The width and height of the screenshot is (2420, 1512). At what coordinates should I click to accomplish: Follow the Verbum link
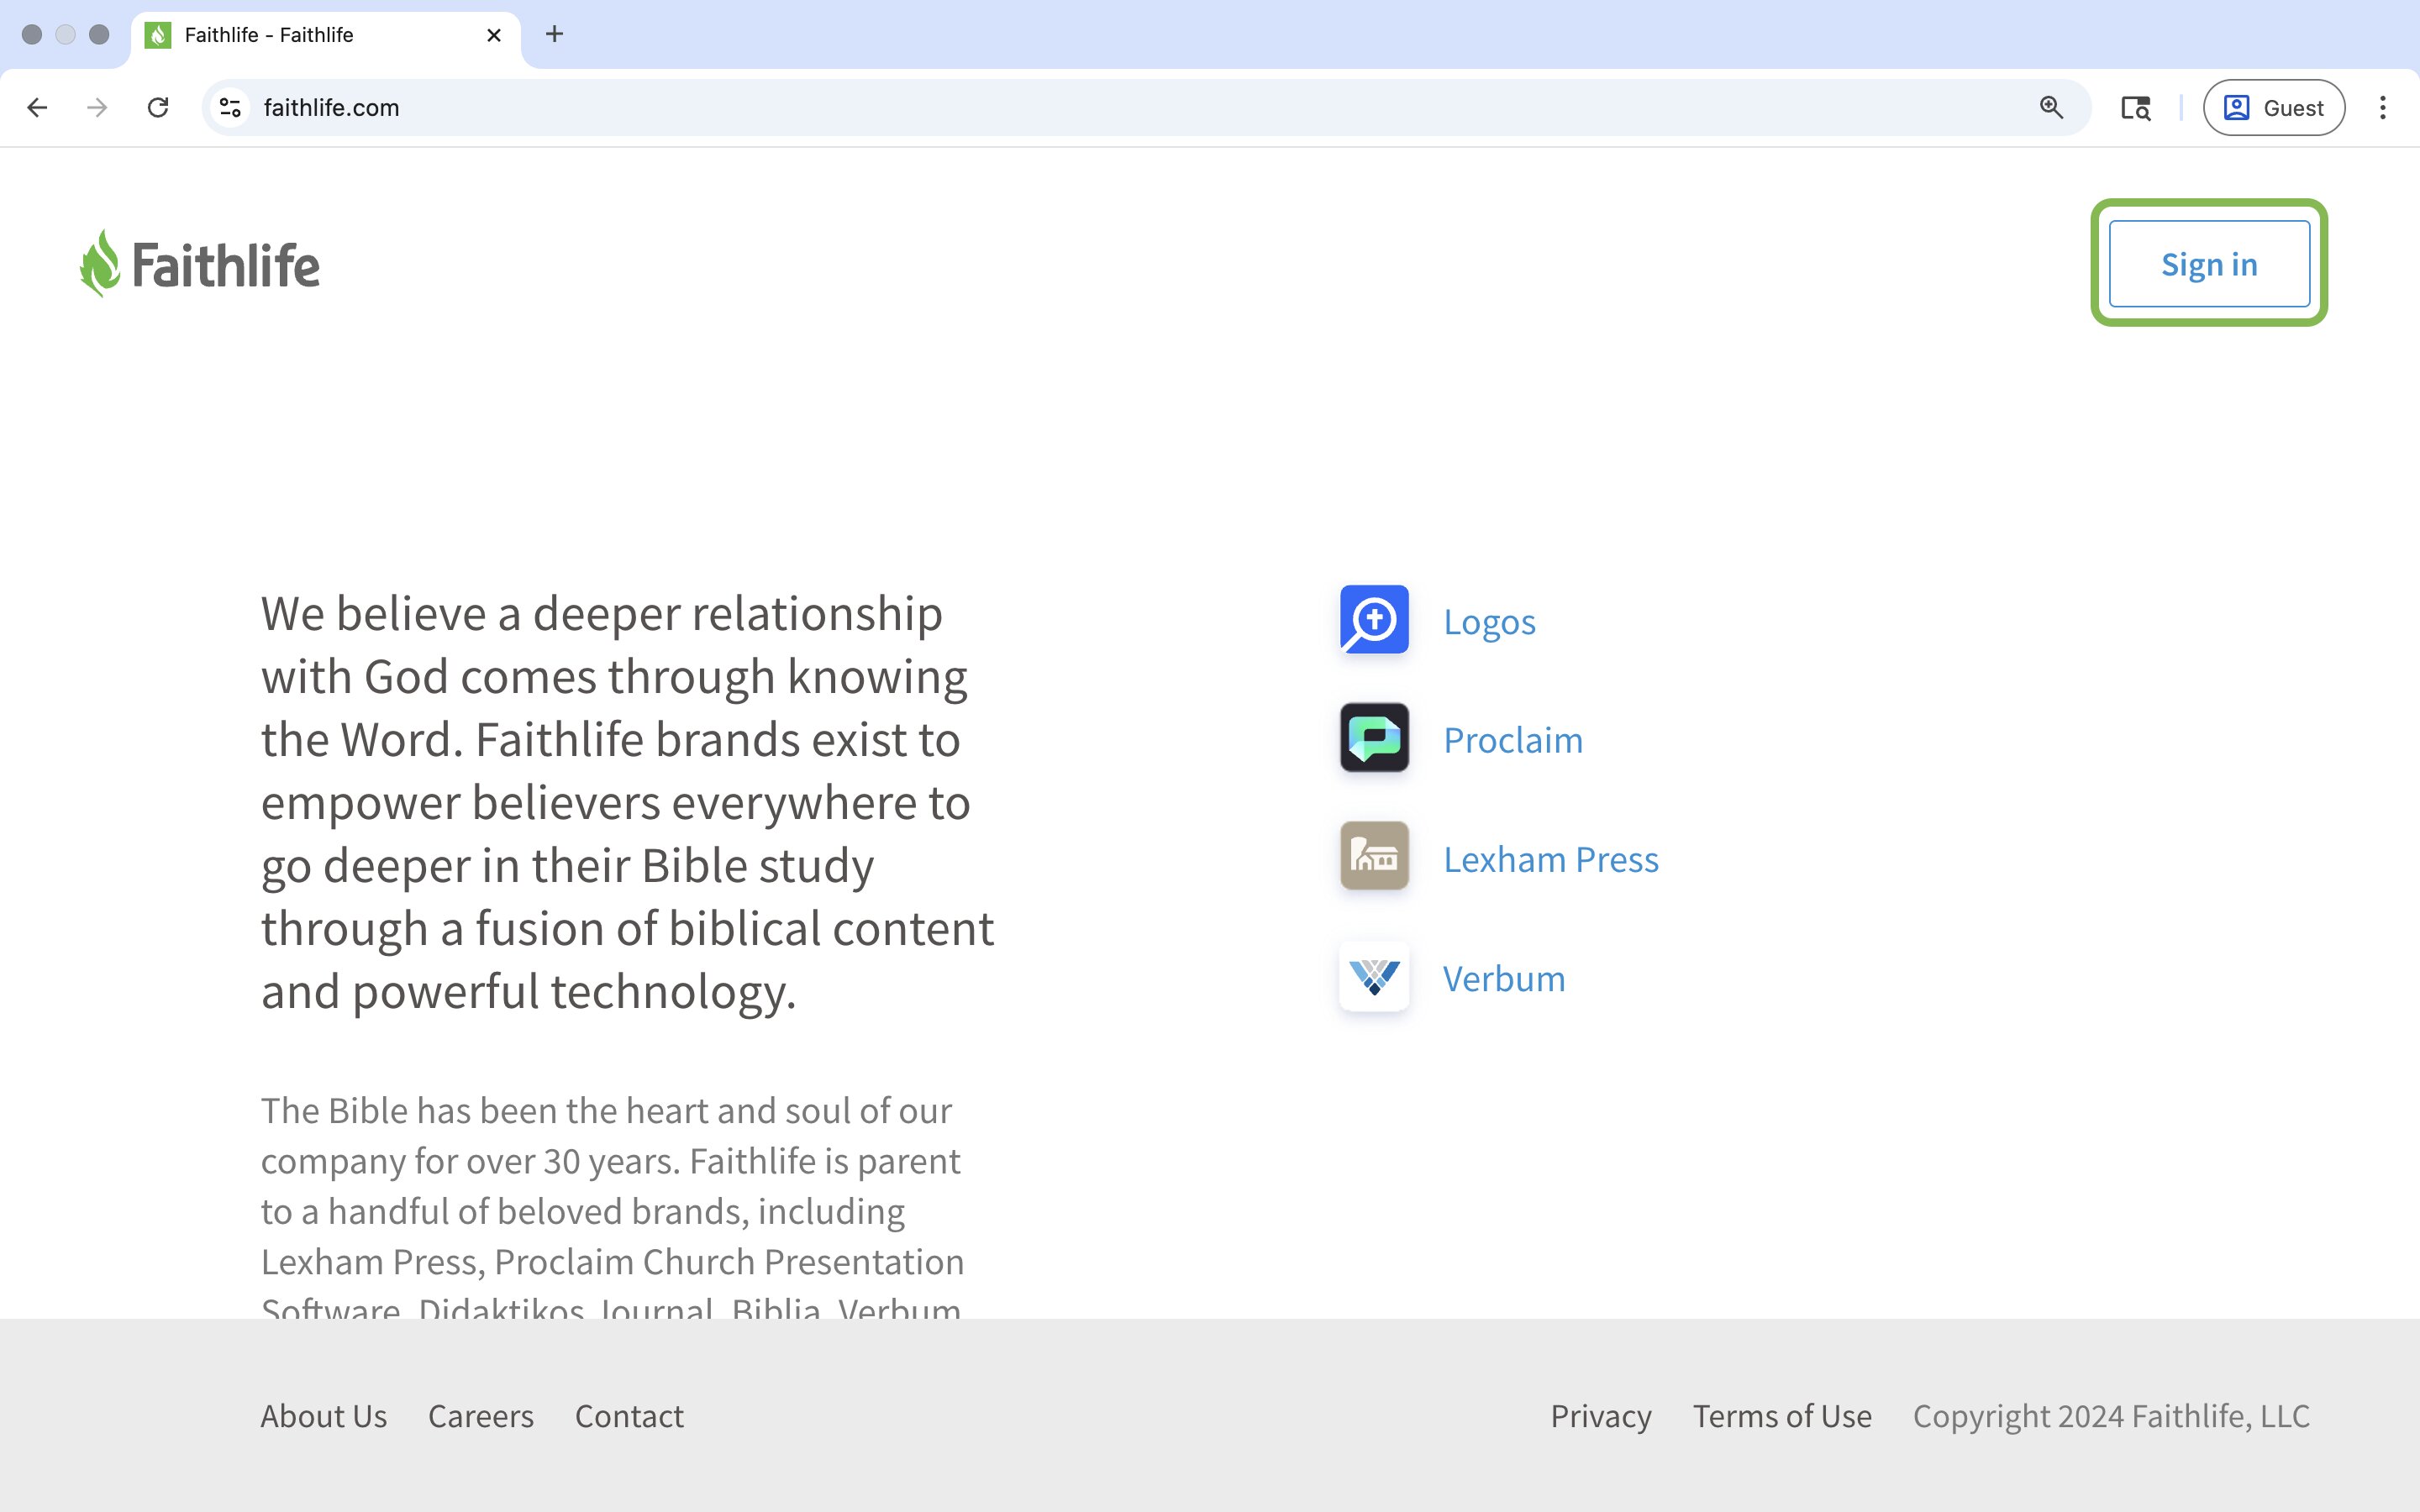coord(1504,978)
